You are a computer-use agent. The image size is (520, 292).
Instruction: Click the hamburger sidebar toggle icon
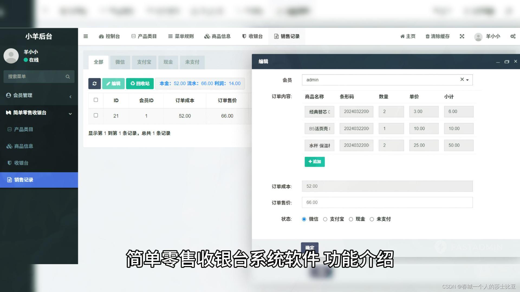[86, 36]
